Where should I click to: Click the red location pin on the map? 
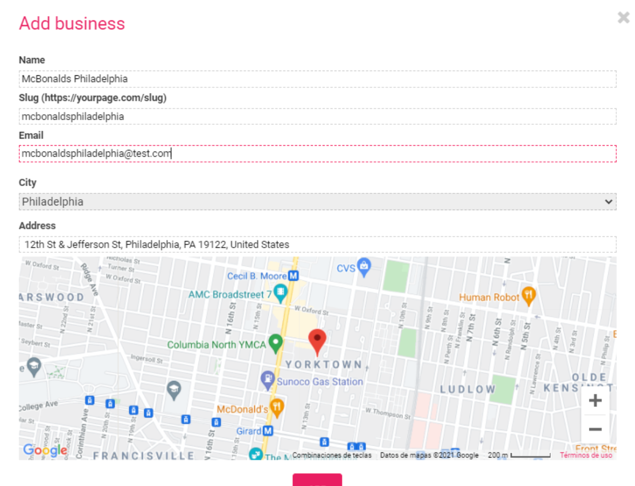point(317,343)
